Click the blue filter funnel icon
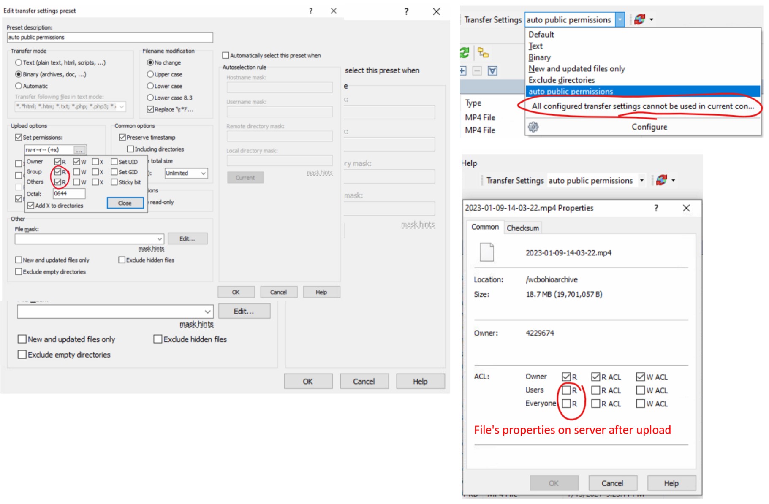Screen dimensions: 769x504 coord(492,70)
